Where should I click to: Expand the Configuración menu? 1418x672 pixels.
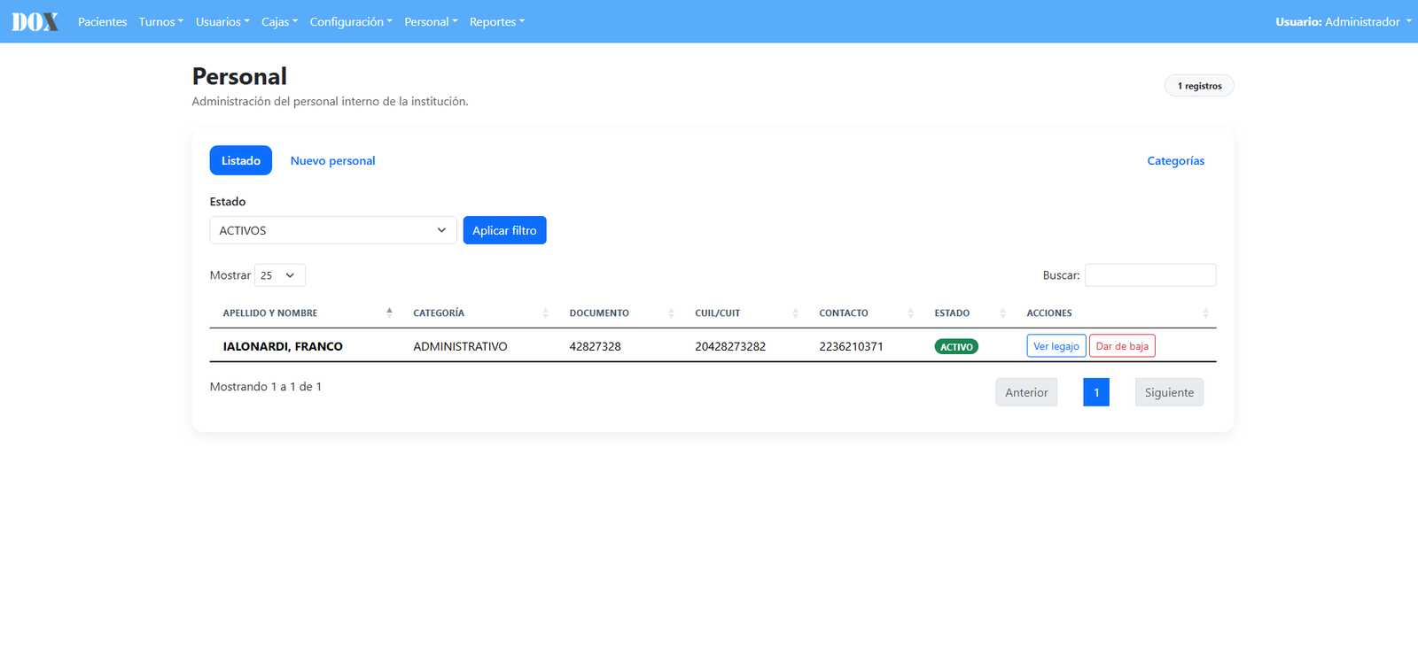[351, 21]
